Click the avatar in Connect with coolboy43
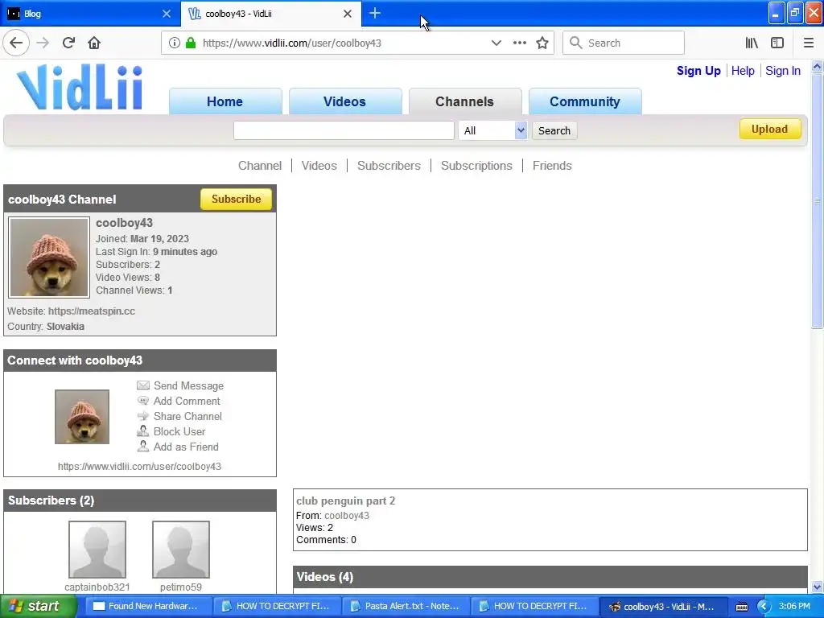 pos(82,417)
